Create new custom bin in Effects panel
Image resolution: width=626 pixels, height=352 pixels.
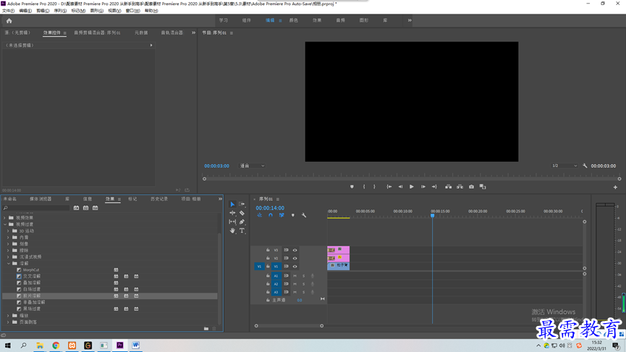point(206,328)
